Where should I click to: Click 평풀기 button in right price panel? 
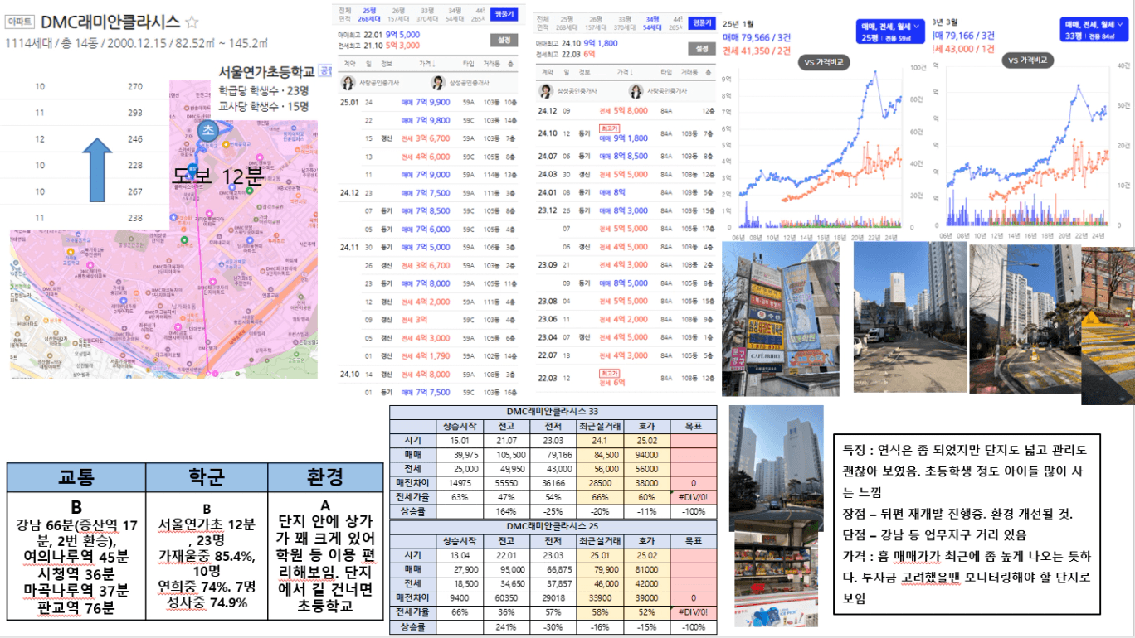pyautogui.click(x=702, y=22)
